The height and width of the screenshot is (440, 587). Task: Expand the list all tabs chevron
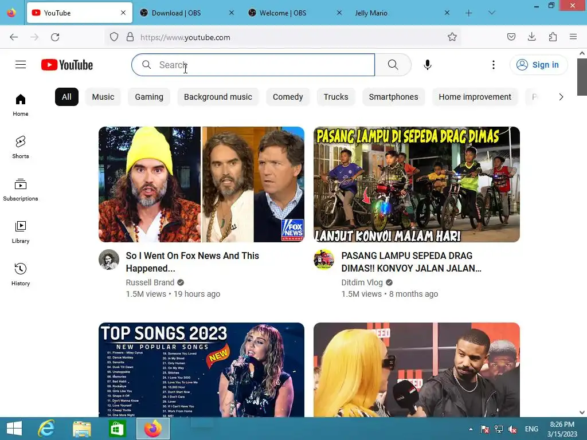point(492,13)
